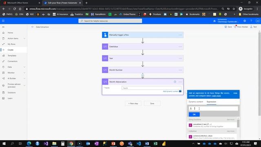The width and height of the screenshot is (261, 147).
Task: Click the back arrow beside Date Extraction
Action: pyautogui.click(x=33, y=27)
